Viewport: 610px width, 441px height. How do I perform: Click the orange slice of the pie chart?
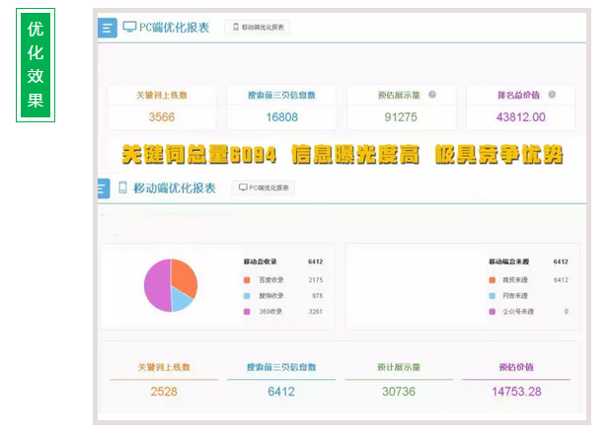coord(184,276)
